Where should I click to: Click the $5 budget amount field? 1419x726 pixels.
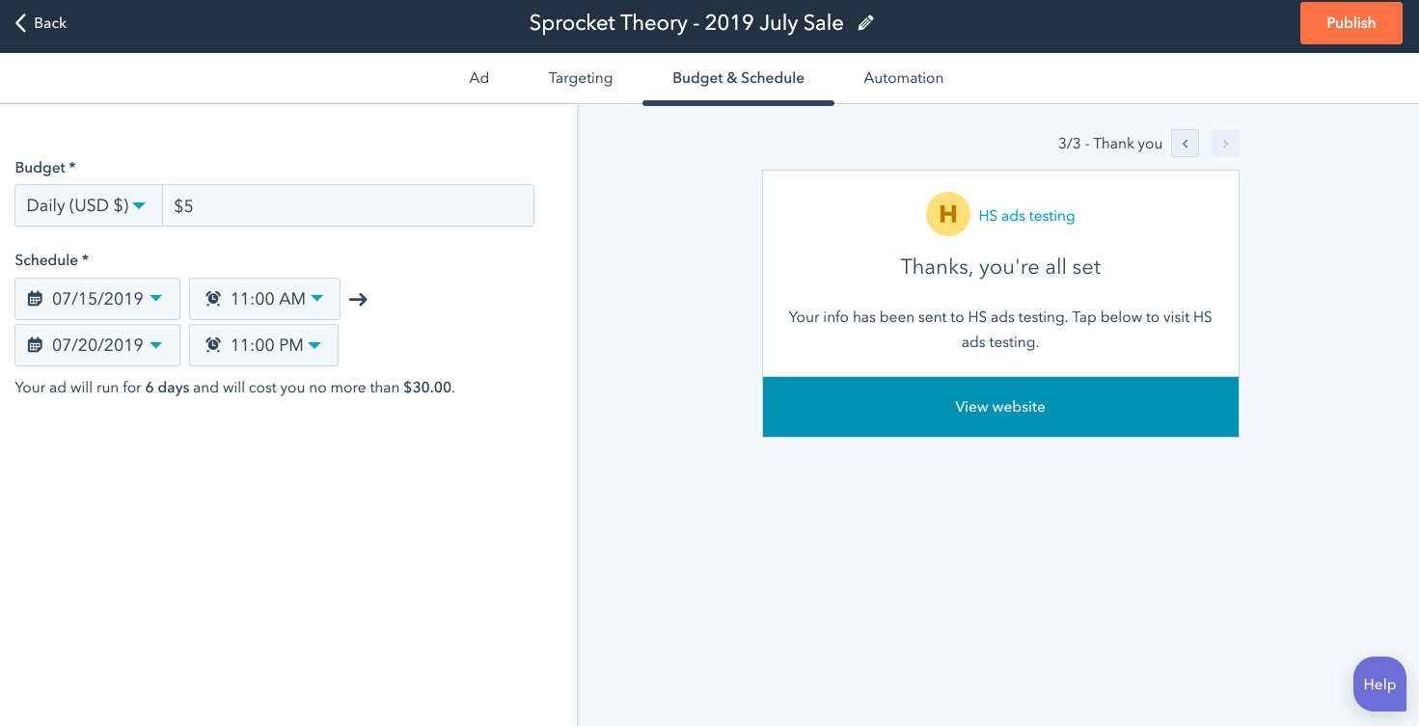pos(348,205)
